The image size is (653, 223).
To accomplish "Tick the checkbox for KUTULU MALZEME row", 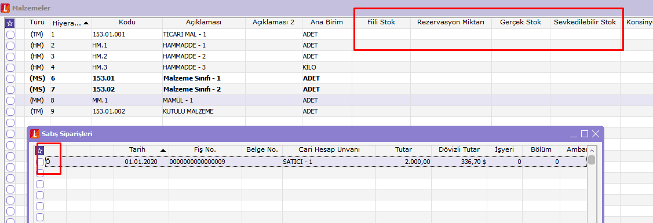I will click(x=10, y=111).
